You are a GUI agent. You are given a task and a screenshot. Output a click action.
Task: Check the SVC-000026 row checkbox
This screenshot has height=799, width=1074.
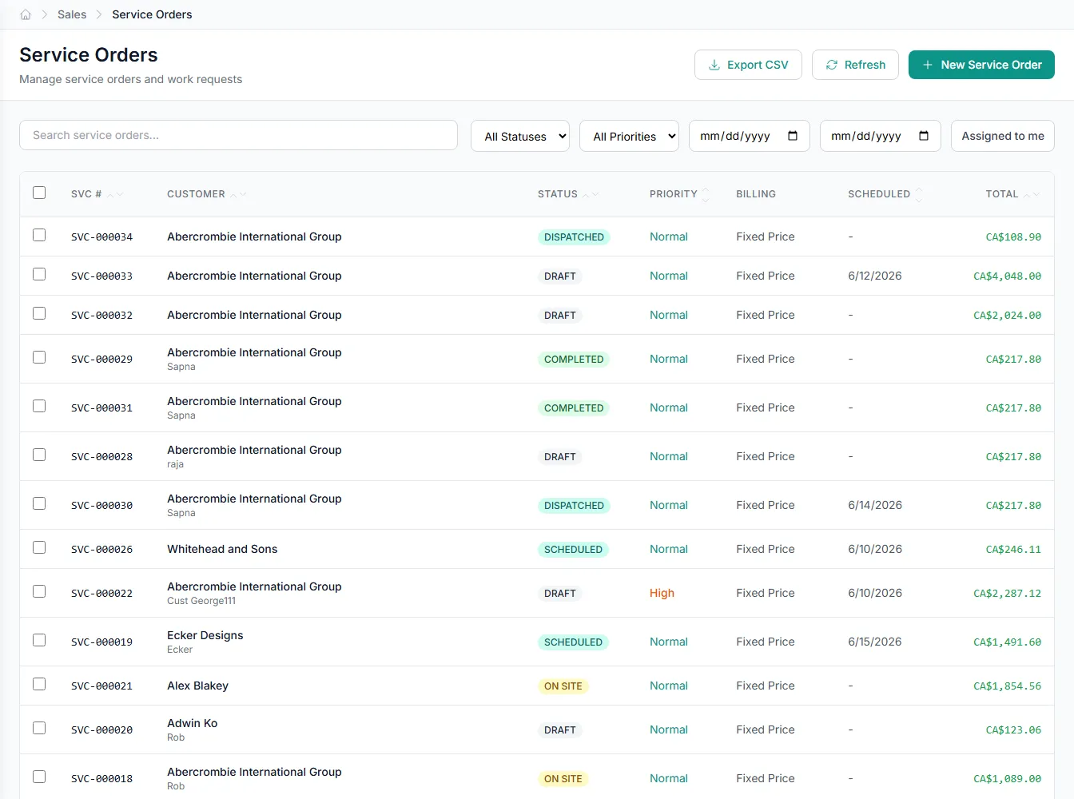coord(39,547)
